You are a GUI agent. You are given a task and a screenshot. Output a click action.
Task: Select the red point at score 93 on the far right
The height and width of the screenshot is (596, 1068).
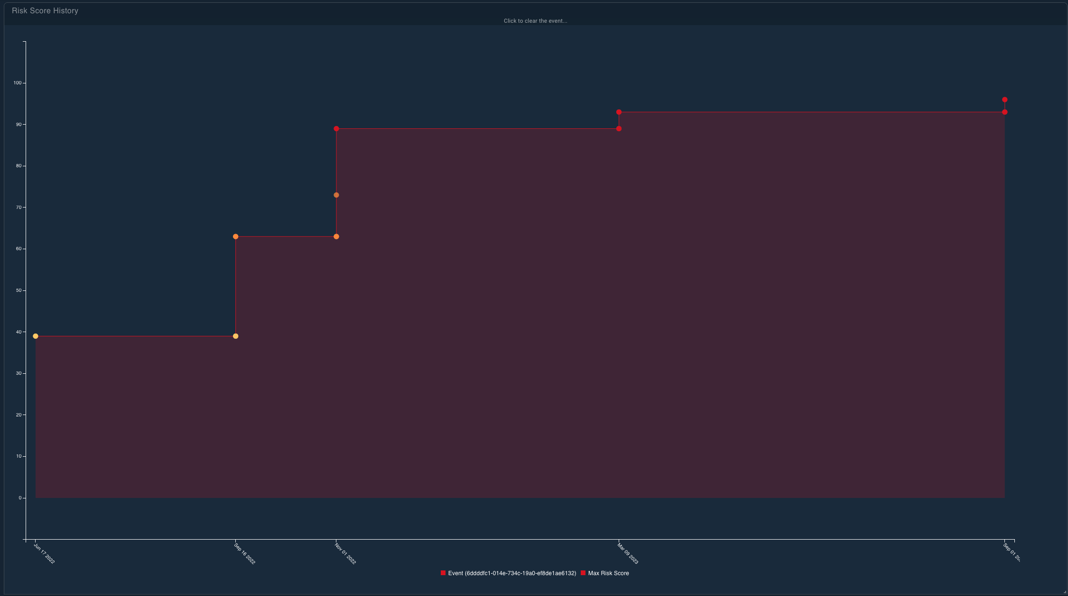pos(1004,112)
